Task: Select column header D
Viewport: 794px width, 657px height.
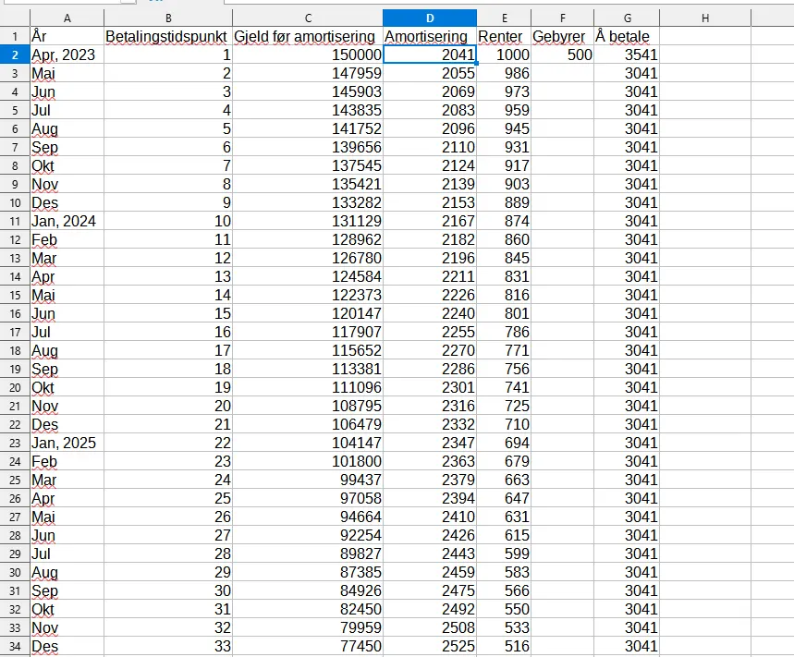Action: (430, 18)
